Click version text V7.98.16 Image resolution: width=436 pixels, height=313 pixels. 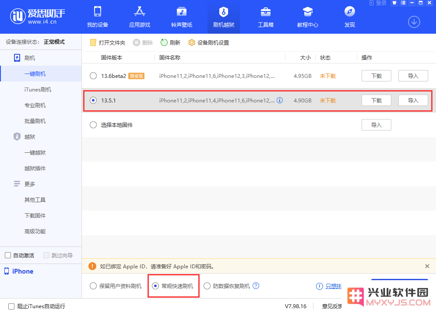pos(295,306)
